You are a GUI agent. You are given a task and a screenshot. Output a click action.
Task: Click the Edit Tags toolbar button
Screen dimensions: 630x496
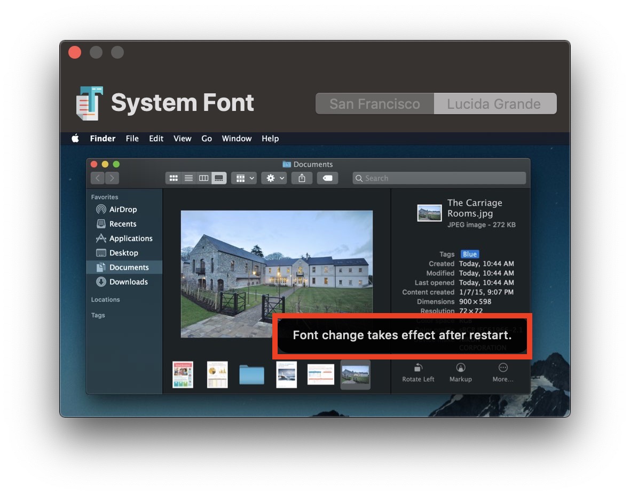pyautogui.click(x=327, y=178)
